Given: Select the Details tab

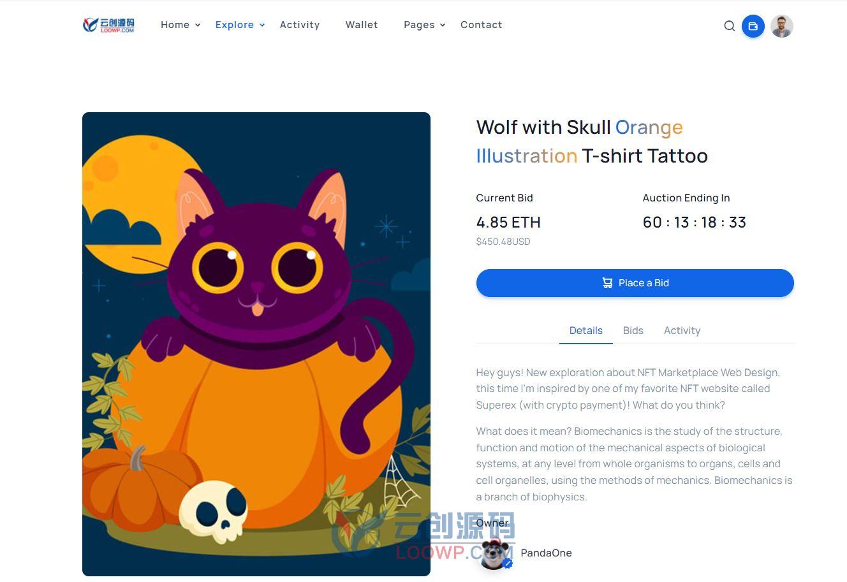Looking at the screenshot, I should pos(586,330).
